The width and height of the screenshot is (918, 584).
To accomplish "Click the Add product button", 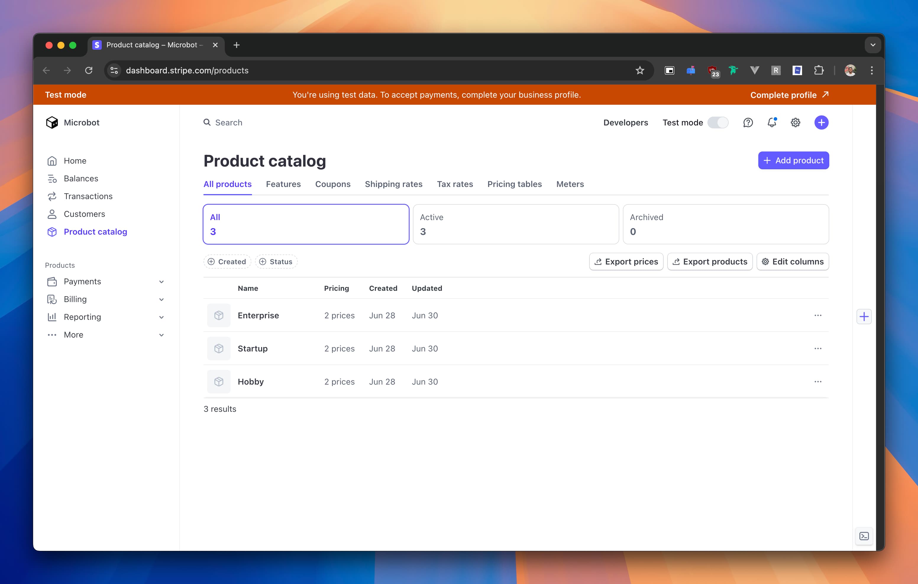I will (x=793, y=160).
